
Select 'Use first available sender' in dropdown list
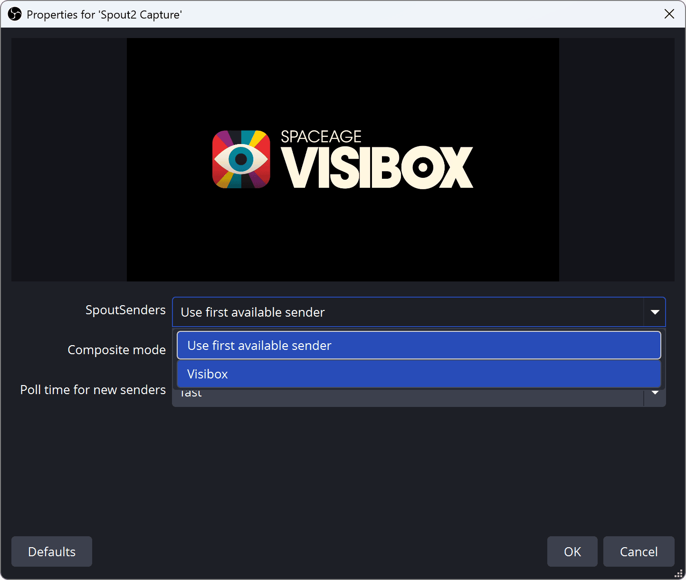point(419,345)
